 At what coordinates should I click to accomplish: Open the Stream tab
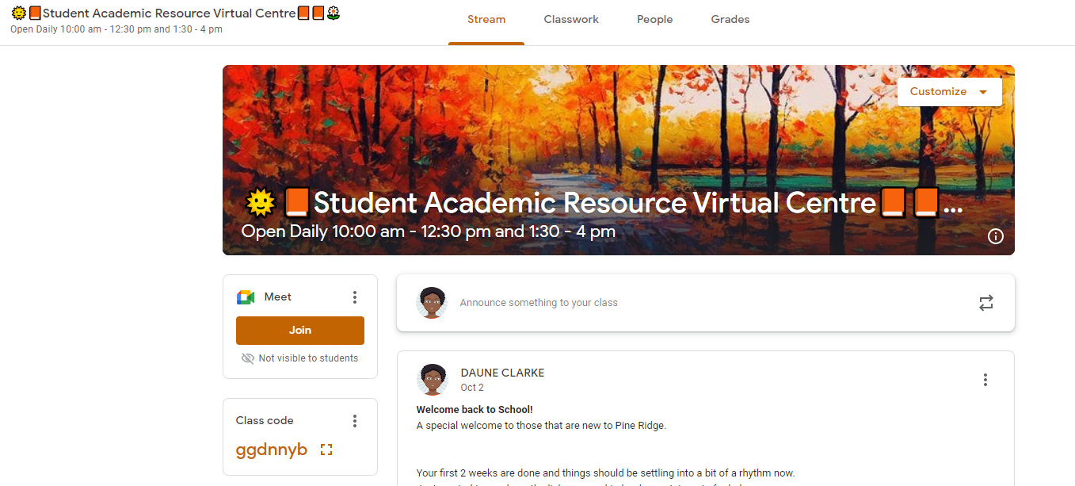pos(486,20)
